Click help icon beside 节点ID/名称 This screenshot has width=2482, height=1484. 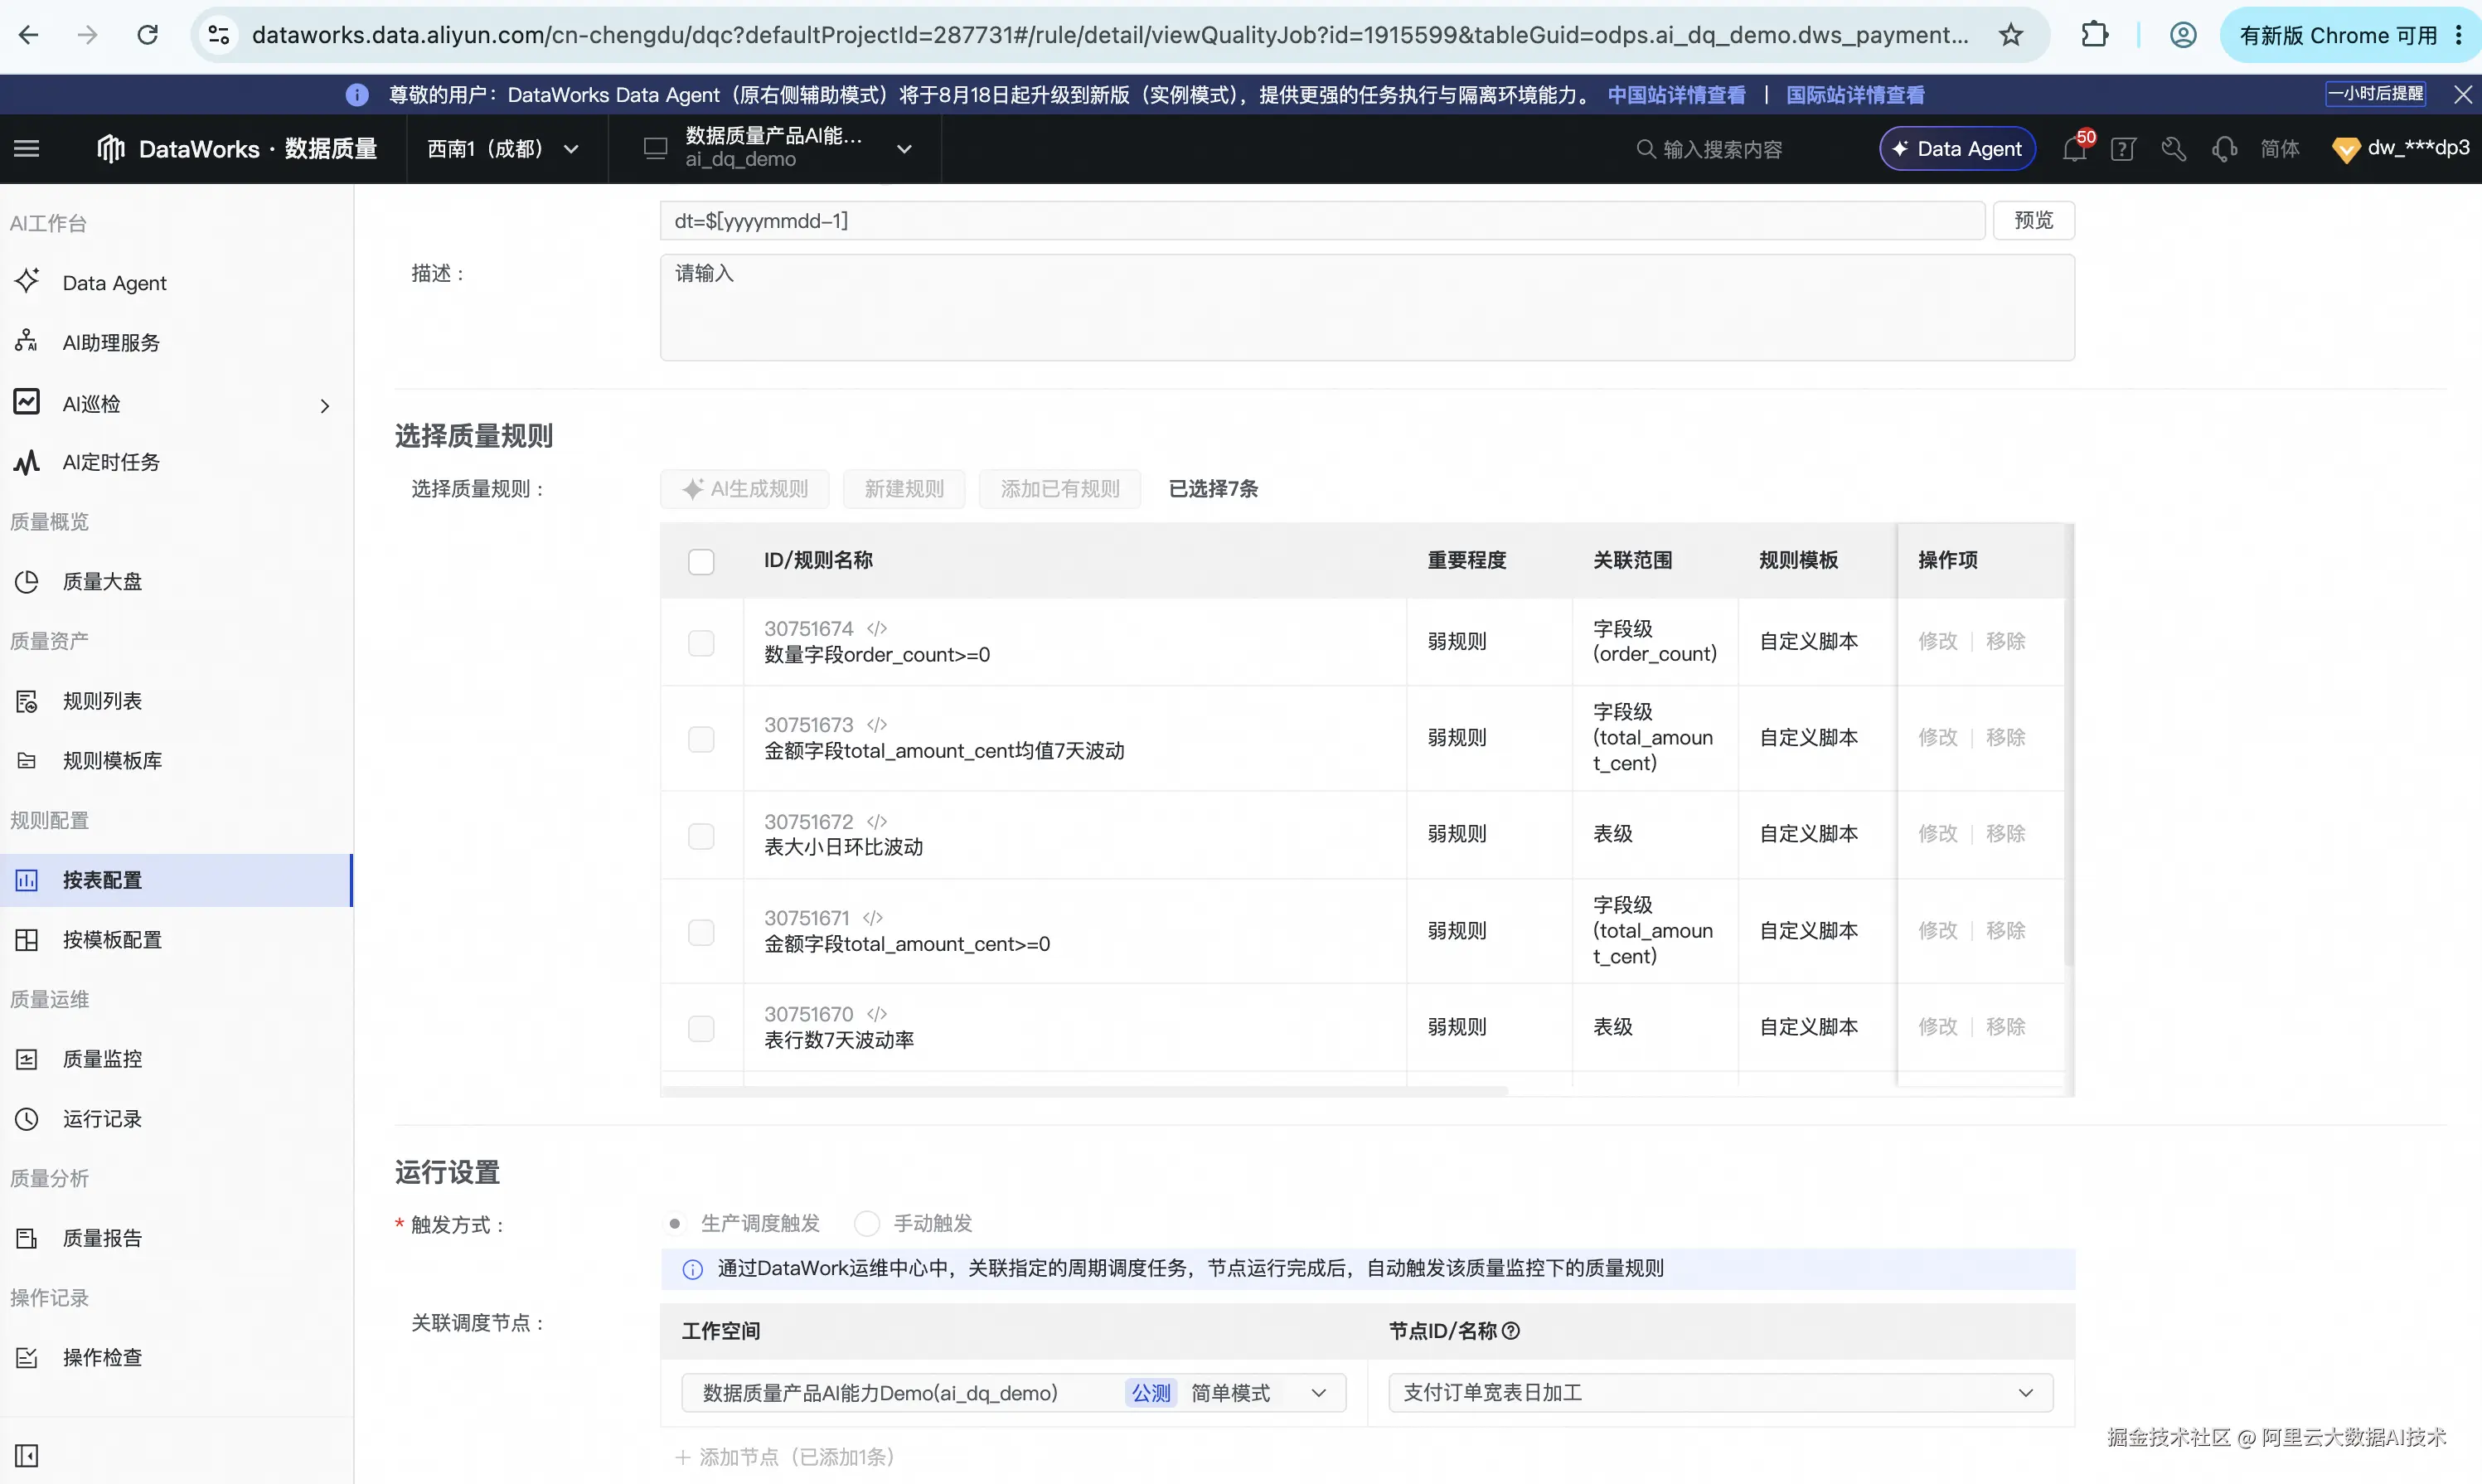click(1510, 1331)
